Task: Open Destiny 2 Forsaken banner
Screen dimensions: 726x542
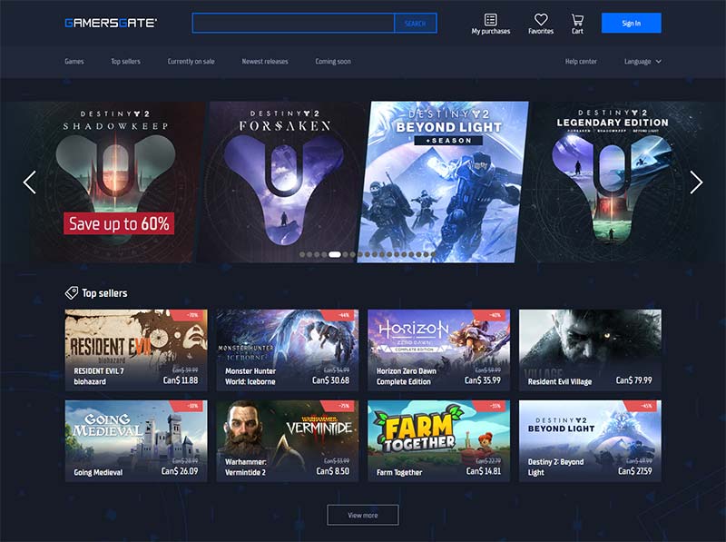Action: click(x=284, y=182)
